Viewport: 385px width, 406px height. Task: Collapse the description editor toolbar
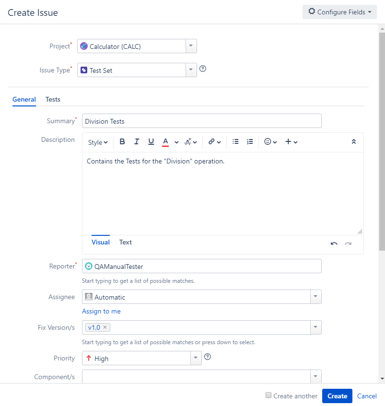click(354, 141)
